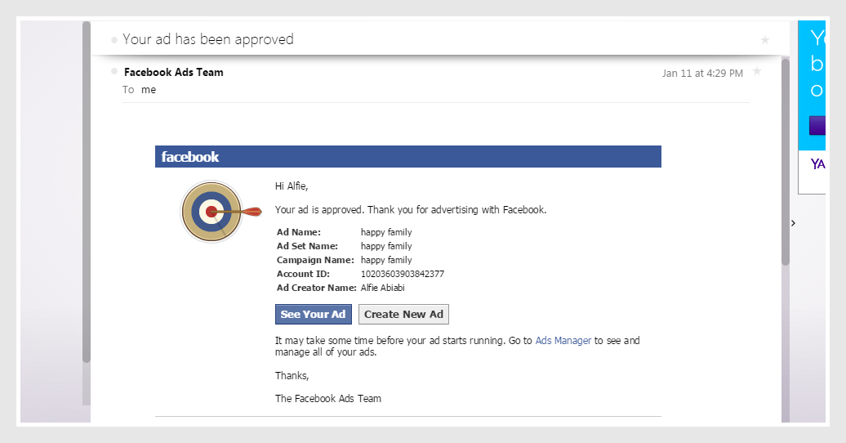Star the conversation in the subject bar
846x443 pixels.
765,39
